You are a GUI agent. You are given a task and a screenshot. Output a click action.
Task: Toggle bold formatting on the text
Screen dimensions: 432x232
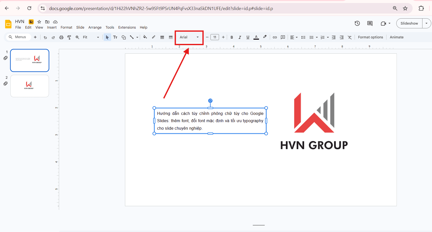pos(232,37)
